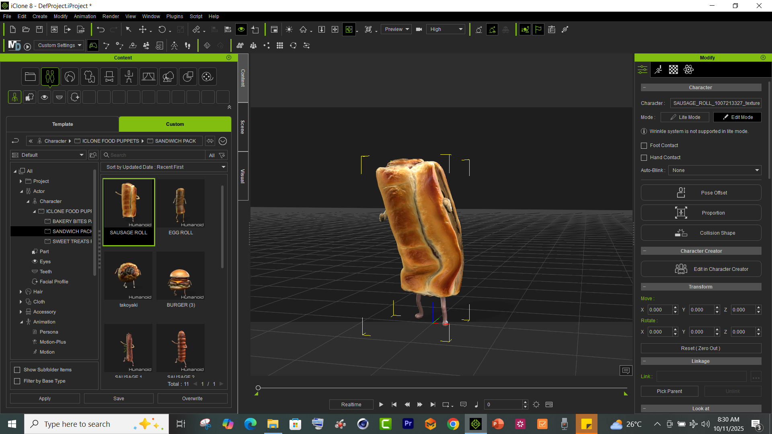
Task: Enable the Hand Contact checkbox
Action: [x=644, y=158]
